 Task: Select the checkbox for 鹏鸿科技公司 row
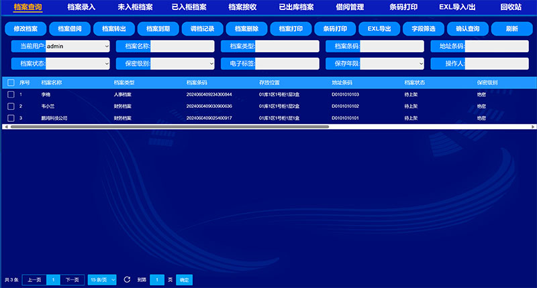(11, 118)
